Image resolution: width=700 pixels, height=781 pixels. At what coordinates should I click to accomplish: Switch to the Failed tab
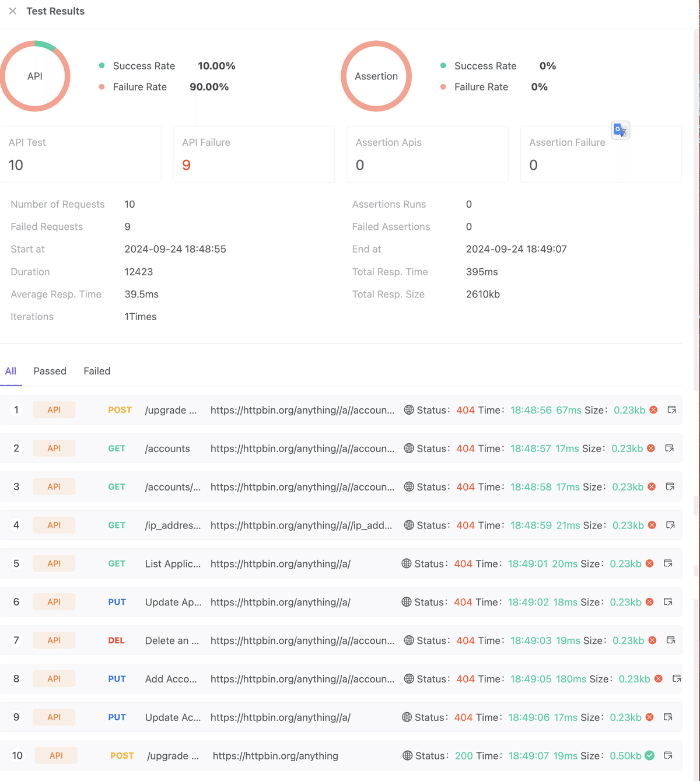coord(97,371)
